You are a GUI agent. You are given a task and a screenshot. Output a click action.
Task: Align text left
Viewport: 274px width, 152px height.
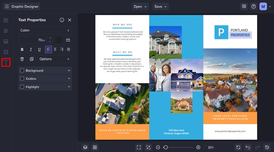pyautogui.click(x=48, y=50)
